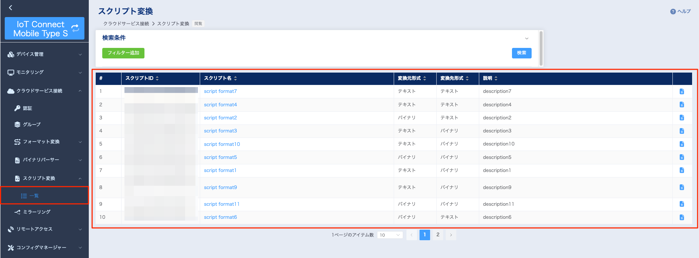
Task: Click the ミラーリング icon in the sidebar
Action: [x=17, y=212]
